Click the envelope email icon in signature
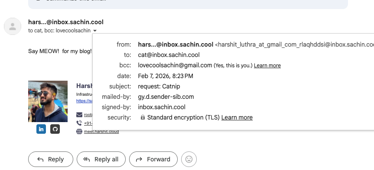 (x=79, y=115)
